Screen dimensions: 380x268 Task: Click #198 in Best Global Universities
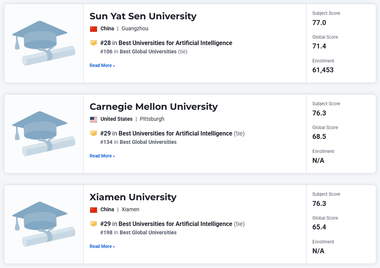click(138, 232)
